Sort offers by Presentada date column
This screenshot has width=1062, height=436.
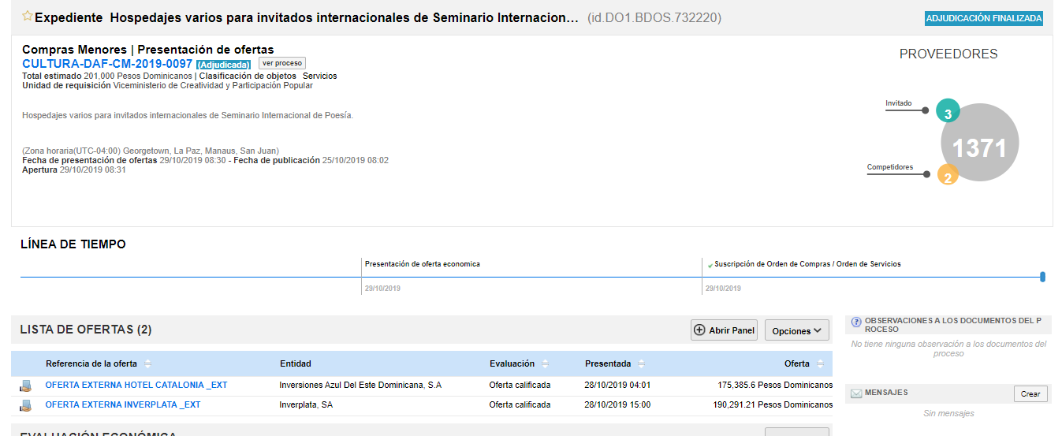click(x=641, y=364)
